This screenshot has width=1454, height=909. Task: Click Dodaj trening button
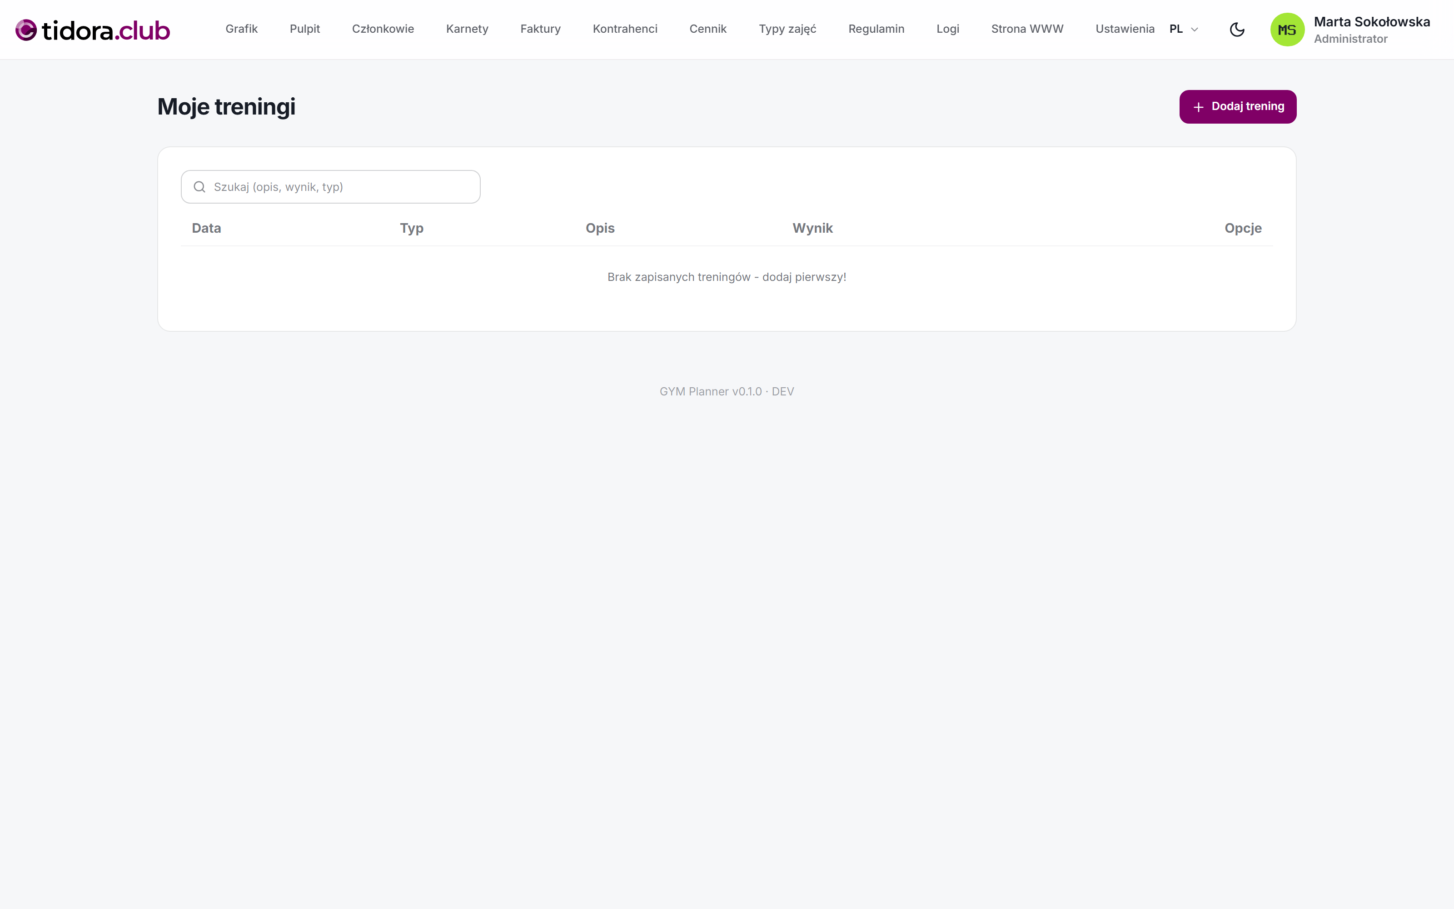[x=1238, y=106]
